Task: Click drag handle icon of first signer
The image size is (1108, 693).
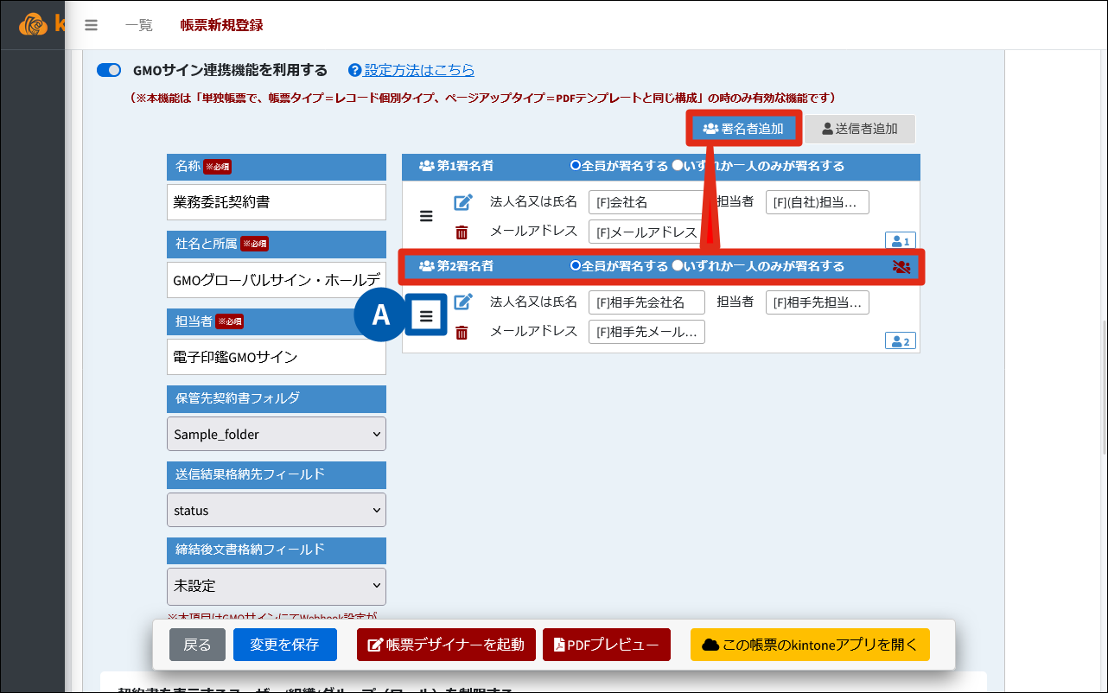Action: click(x=426, y=216)
